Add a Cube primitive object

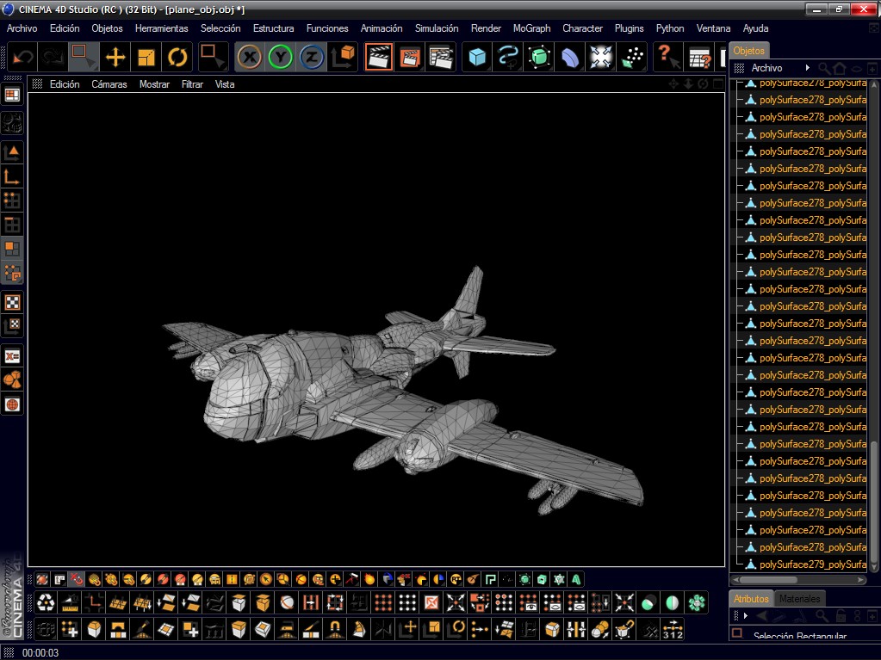[477, 57]
